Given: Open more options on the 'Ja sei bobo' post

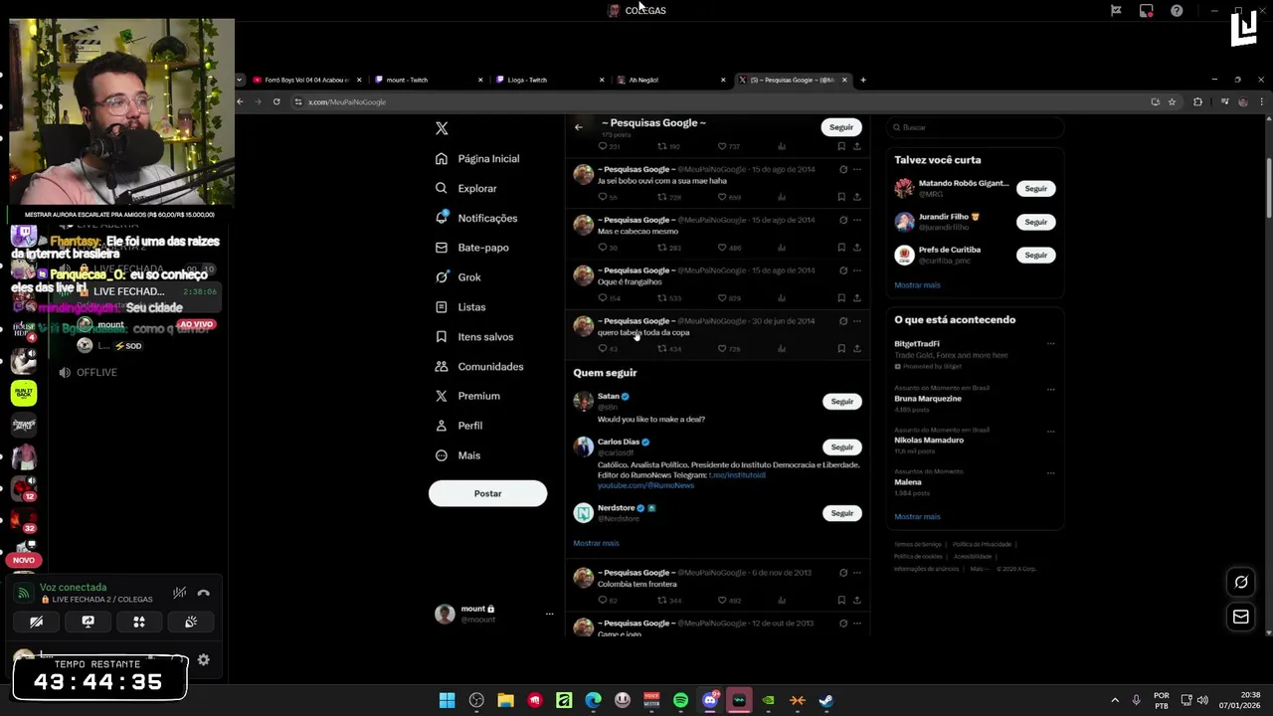Looking at the screenshot, I should (x=857, y=169).
